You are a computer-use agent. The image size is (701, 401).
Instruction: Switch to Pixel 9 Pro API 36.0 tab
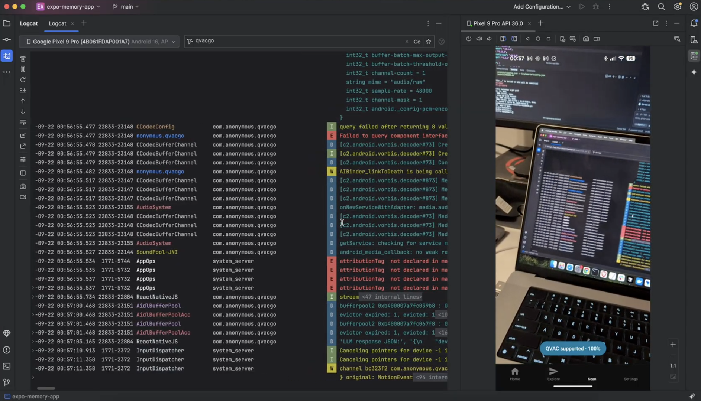coord(497,23)
